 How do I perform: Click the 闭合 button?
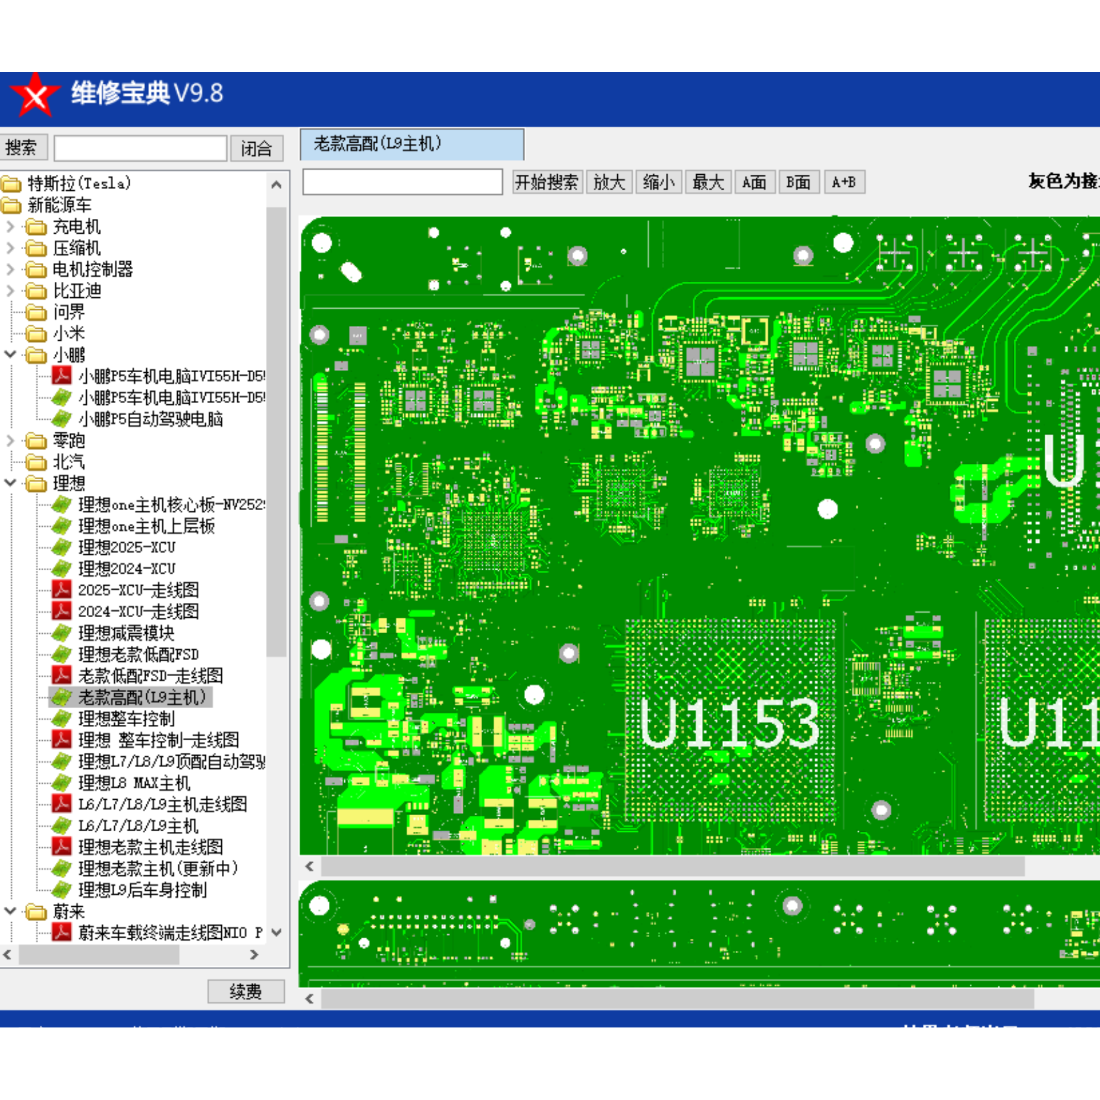(257, 149)
